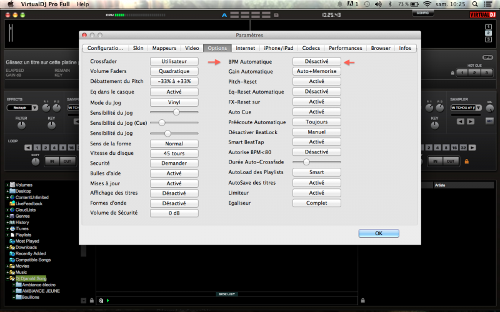Click the OK button
Screen dimensions: 500x312
click(x=379, y=233)
